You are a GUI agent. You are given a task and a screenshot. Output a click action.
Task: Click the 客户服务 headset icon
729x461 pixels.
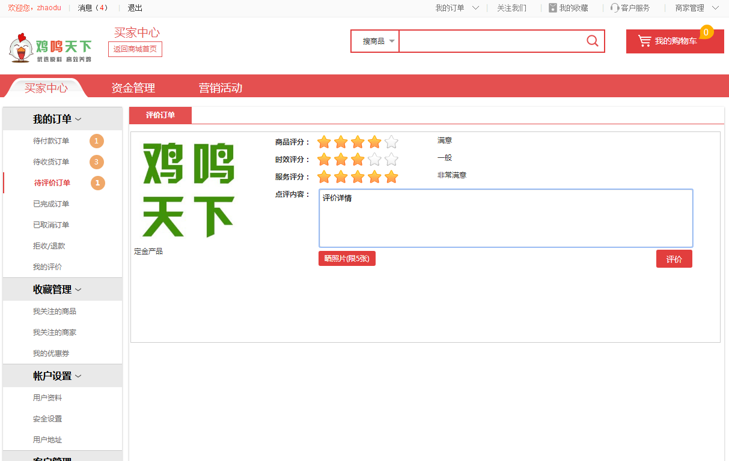tap(614, 8)
